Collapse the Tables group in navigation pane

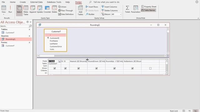tap(29, 30)
